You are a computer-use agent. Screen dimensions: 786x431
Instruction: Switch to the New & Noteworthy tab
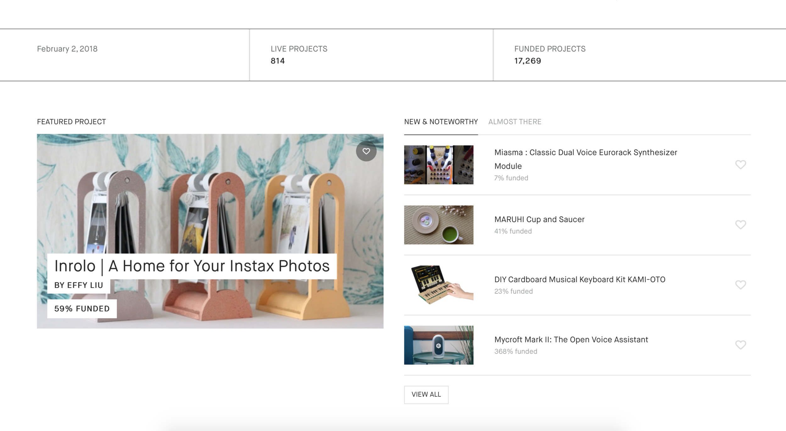[441, 122]
